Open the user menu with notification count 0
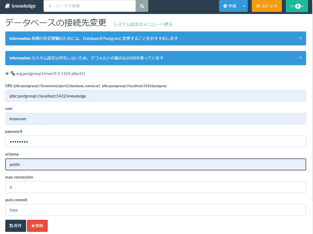The image size is (313, 234). click(x=297, y=6)
